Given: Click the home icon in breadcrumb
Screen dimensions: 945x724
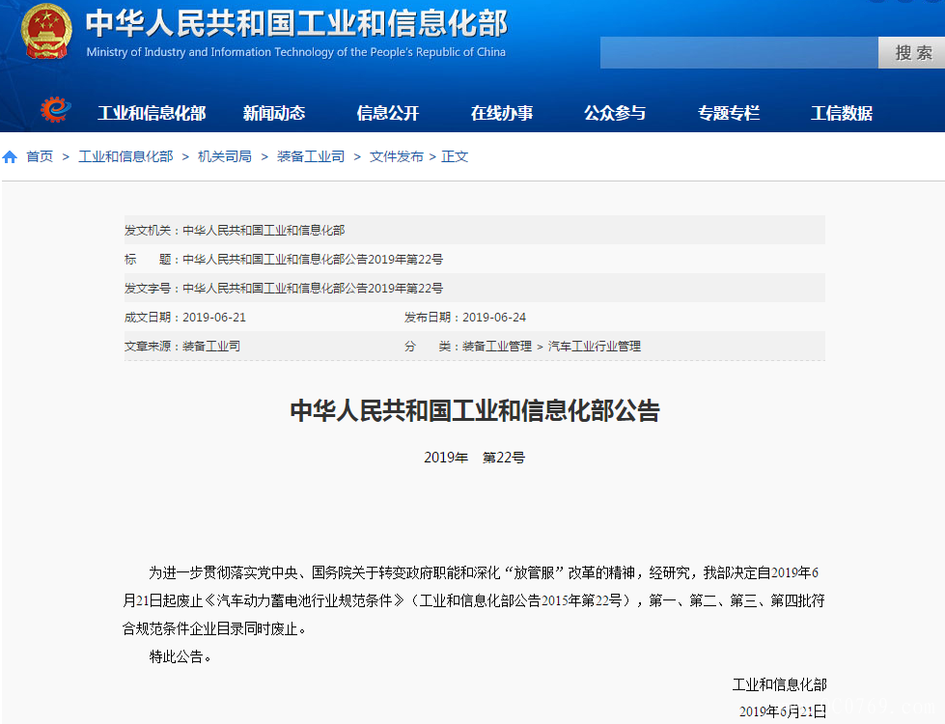Looking at the screenshot, I should coord(10,156).
